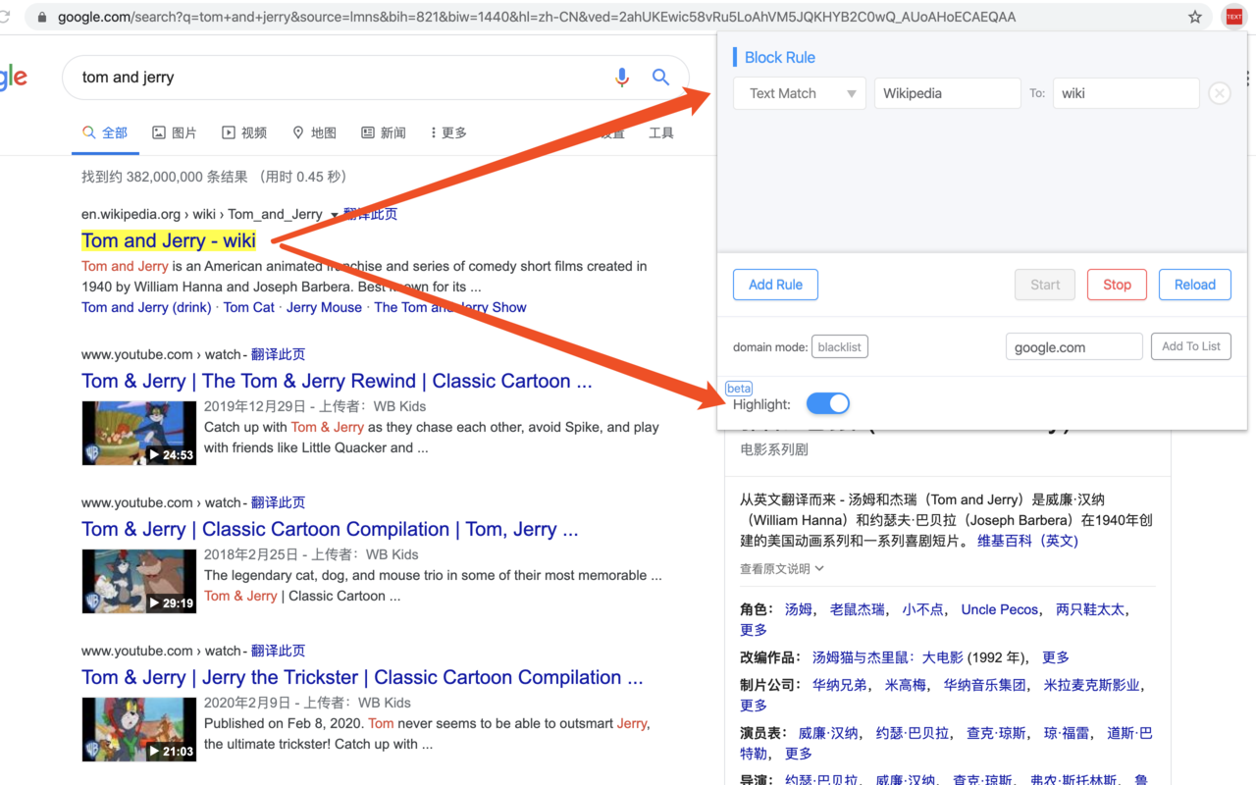Bookmark page with the star icon
The width and height of the screenshot is (1256, 785).
point(1195,17)
